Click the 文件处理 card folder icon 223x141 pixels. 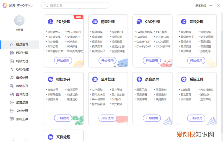click(x=51, y=137)
